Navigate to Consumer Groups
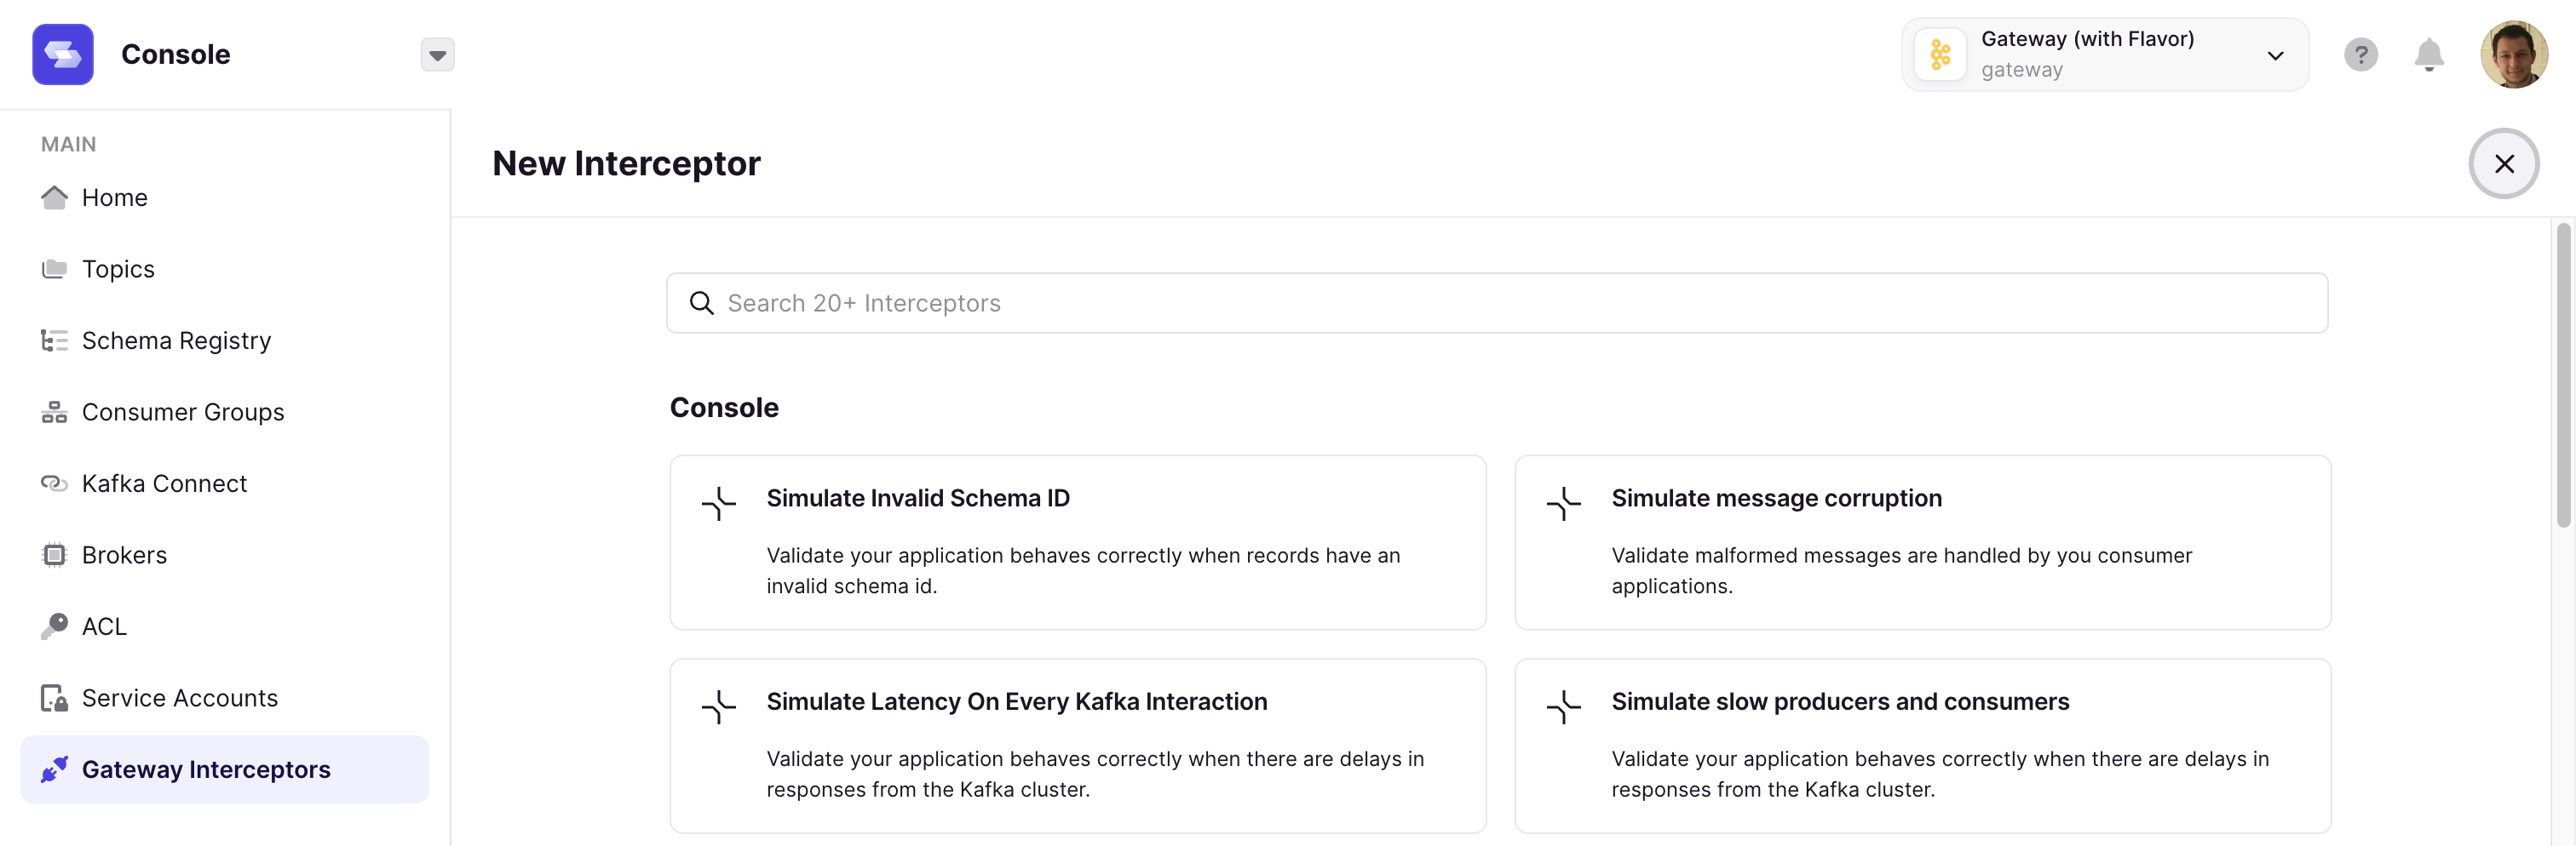The width and height of the screenshot is (2576, 846). [x=183, y=413]
